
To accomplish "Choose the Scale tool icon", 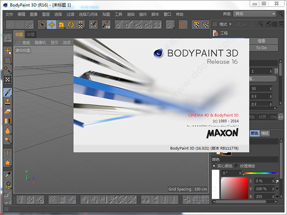I will click(x=61, y=25).
